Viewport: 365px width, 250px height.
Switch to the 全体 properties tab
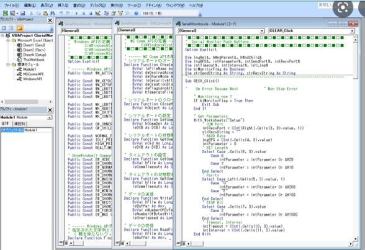click(x=5, y=123)
